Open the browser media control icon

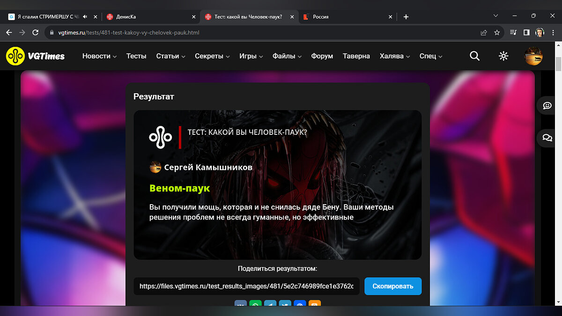tap(513, 33)
